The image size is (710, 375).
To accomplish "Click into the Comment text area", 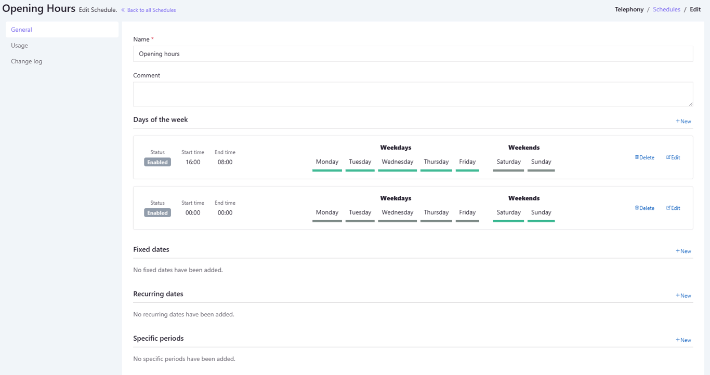I will [x=413, y=94].
